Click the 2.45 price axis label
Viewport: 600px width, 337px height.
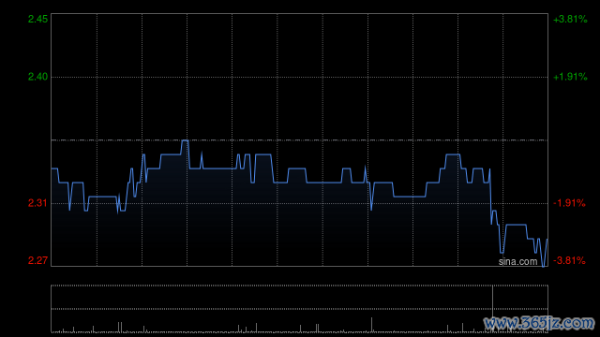[37, 19]
